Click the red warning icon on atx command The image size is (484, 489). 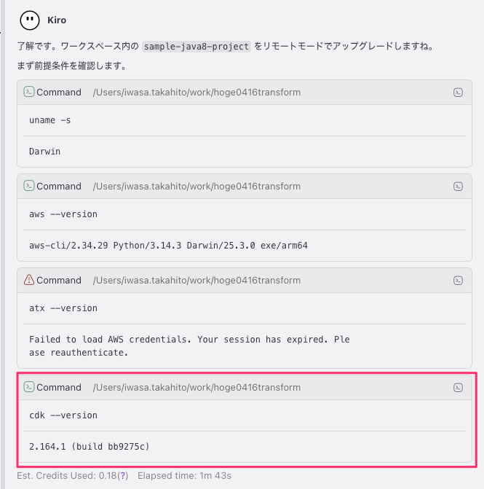coord(29,280)
